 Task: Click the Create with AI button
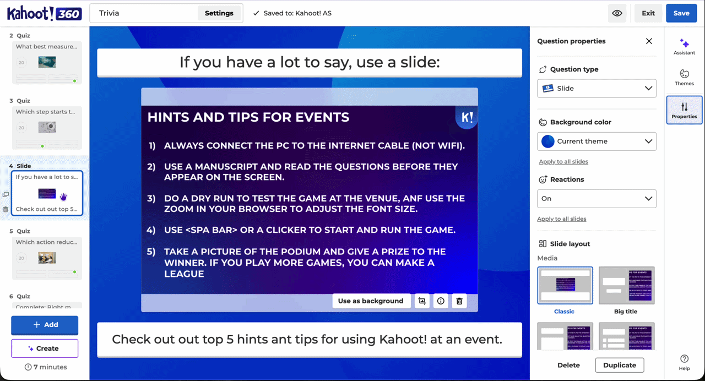click(45, 349)
